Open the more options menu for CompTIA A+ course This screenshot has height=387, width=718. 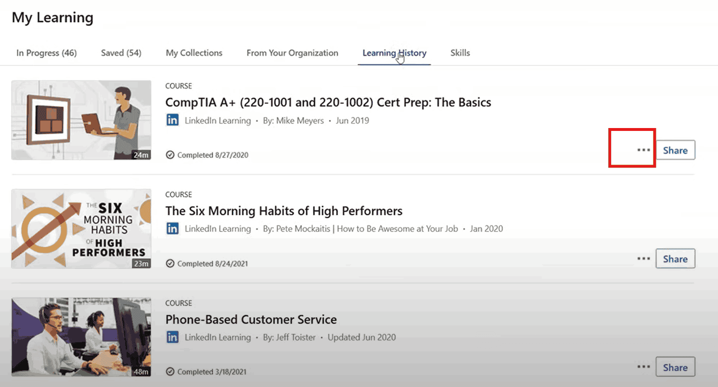(x=643, y=150)
